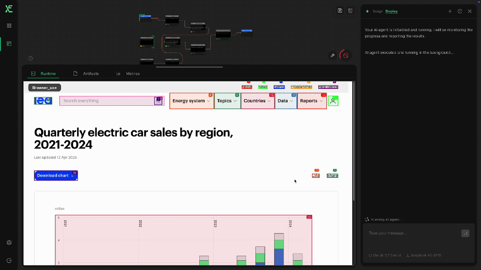Screen dimensions: 481x270
Task: Click the help question mark icon
Action: click(30, 58)
